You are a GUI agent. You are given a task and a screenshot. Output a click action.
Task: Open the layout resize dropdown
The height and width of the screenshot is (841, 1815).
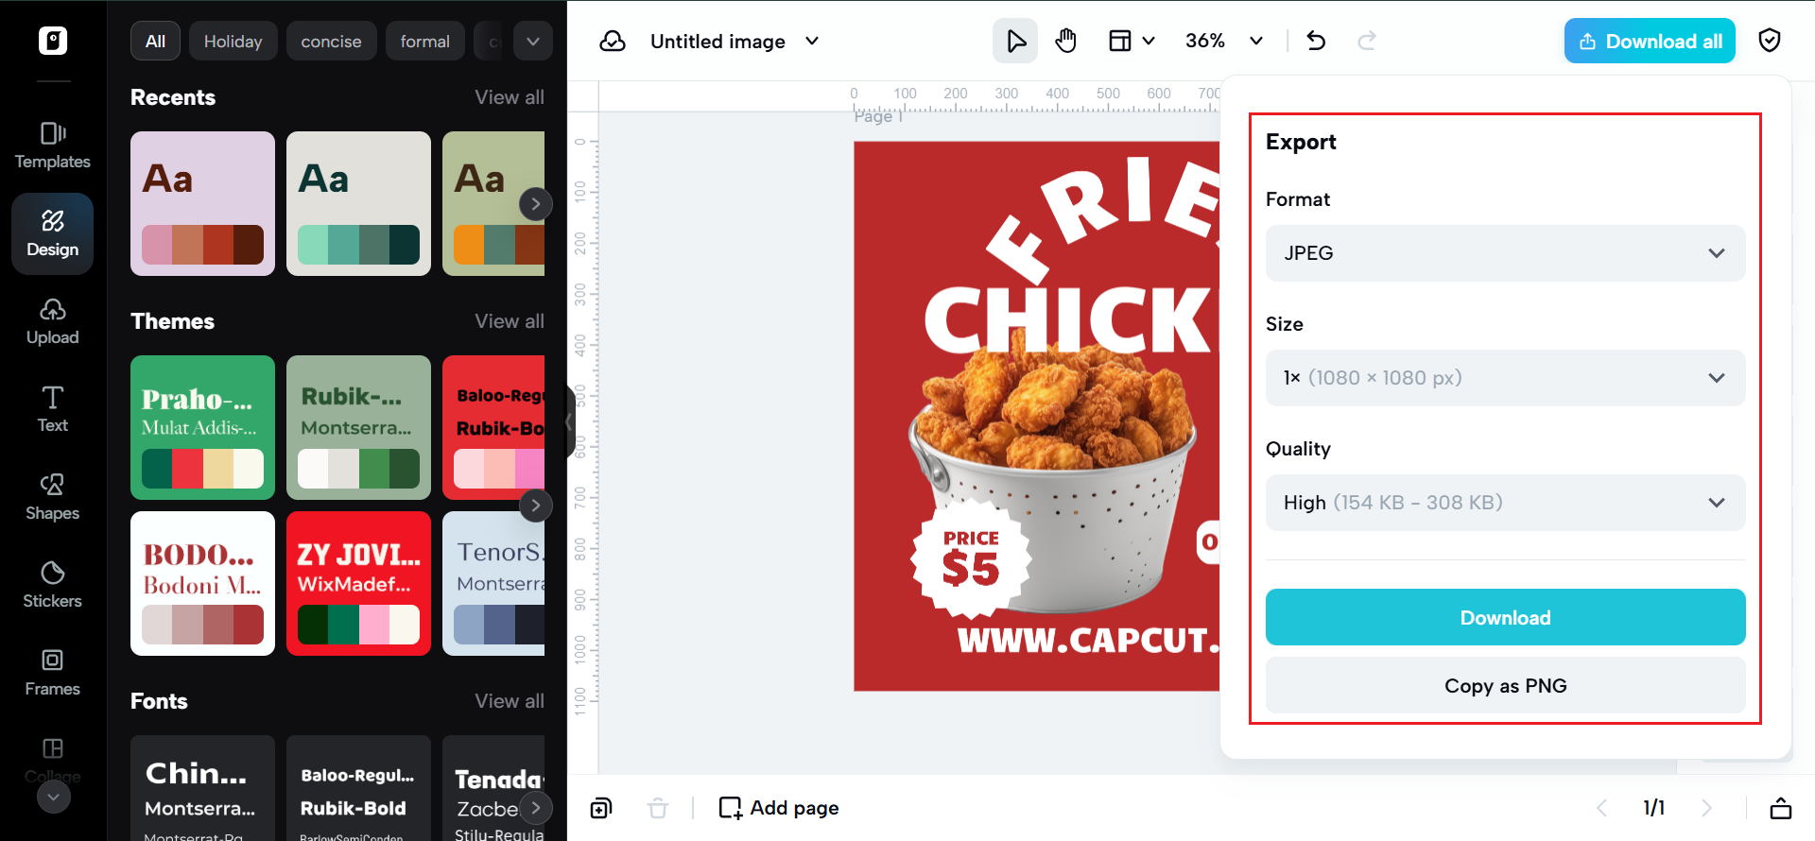[1132, 41]
